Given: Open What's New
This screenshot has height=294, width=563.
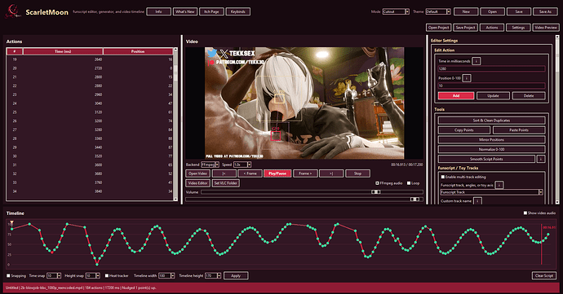Looking at the screenshot, I should point(185,11).
